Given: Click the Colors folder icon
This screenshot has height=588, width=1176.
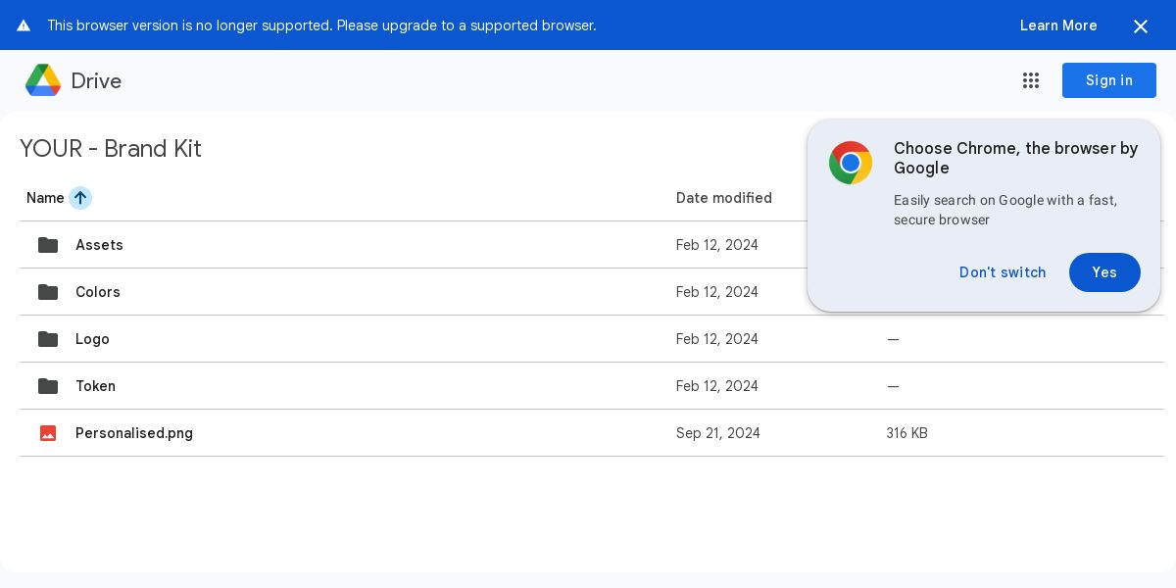Looking at the screenshot, I should tap(48, 292).
